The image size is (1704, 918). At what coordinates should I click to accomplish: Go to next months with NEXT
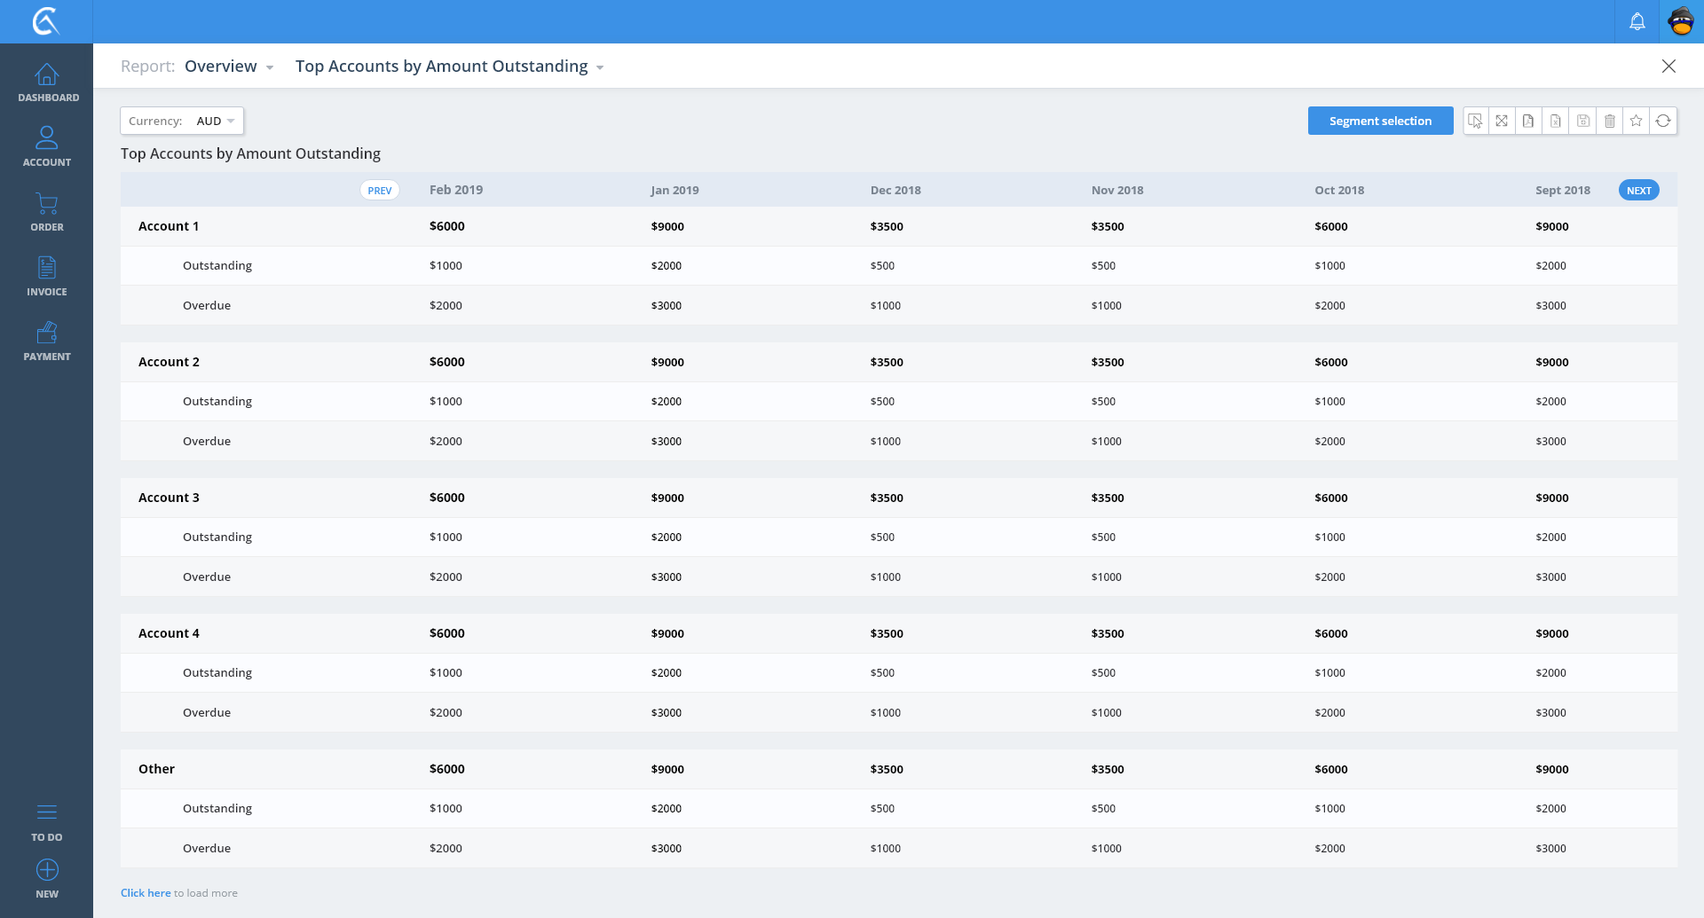click(x=1638, y=191)
